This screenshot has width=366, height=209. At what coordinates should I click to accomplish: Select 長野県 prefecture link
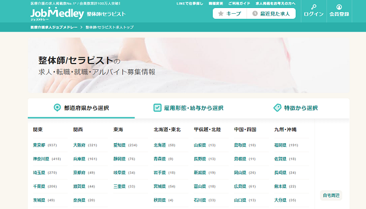point(200,159)
